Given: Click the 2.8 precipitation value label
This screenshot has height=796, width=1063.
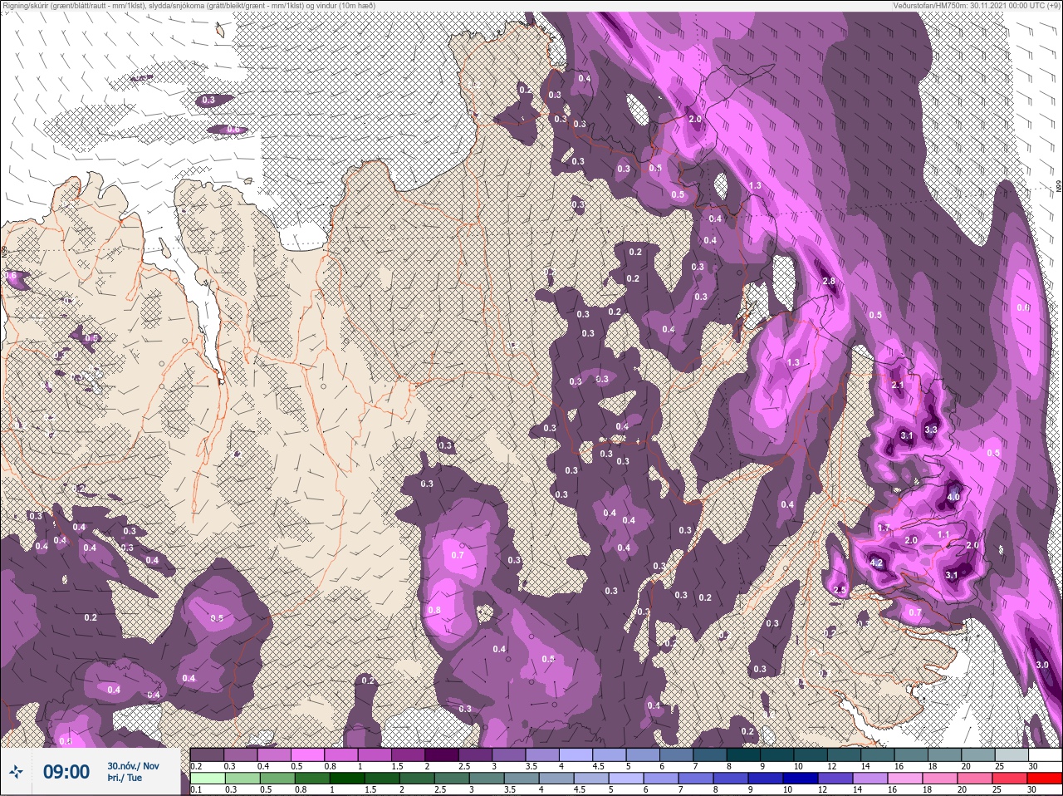Looking at the screenshot, I should coord(828,282).
